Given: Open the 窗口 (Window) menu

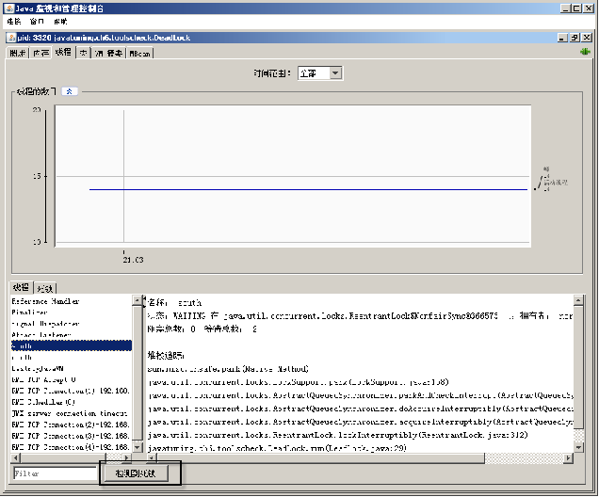Looking at the screenshot, I should coord(37,21).
